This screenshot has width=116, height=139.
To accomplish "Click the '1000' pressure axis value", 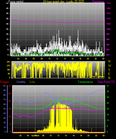I will (x=109, y=29).
